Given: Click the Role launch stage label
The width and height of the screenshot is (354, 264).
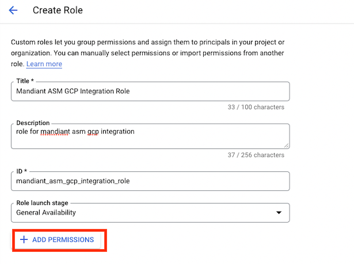Looking at the screenshot, I should point(42,203).
